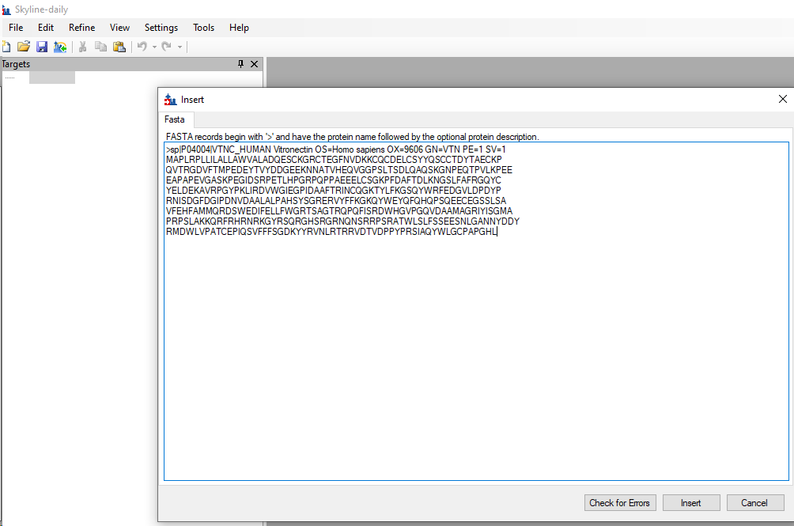Click the Paste clipboard icon
The height and width of the screenshot is (526, 794).
[x=119, y=47]
